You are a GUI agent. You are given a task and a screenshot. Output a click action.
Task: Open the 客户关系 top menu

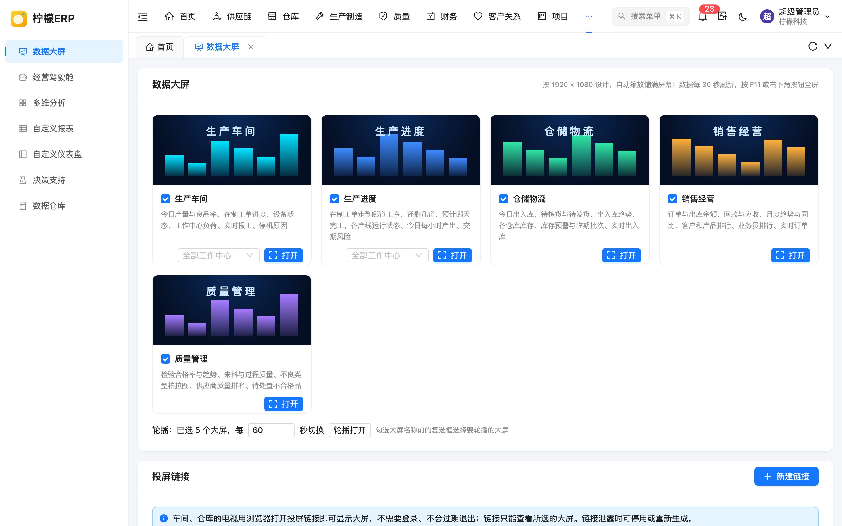497,16
